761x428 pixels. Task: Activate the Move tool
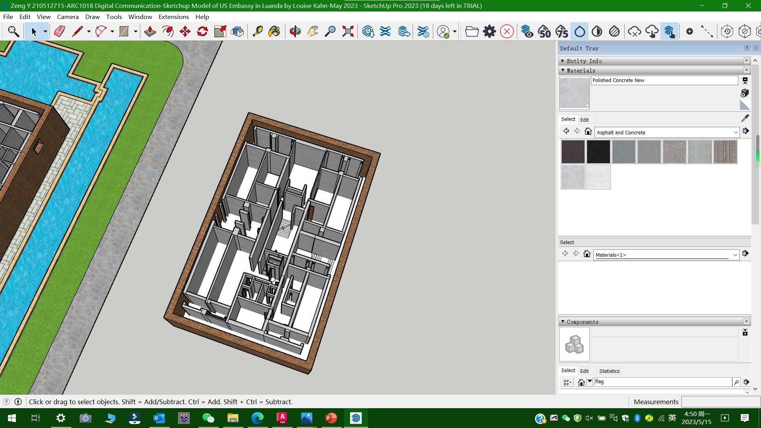click(x=185, y=31)
